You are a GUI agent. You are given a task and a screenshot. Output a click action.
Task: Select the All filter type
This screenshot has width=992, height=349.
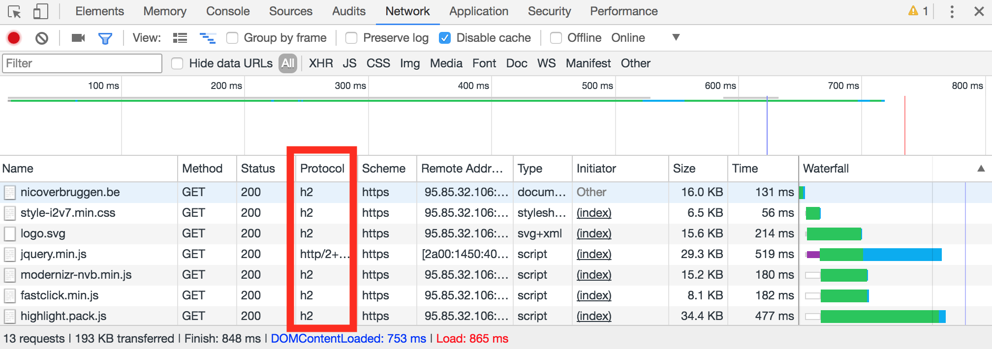288,63
